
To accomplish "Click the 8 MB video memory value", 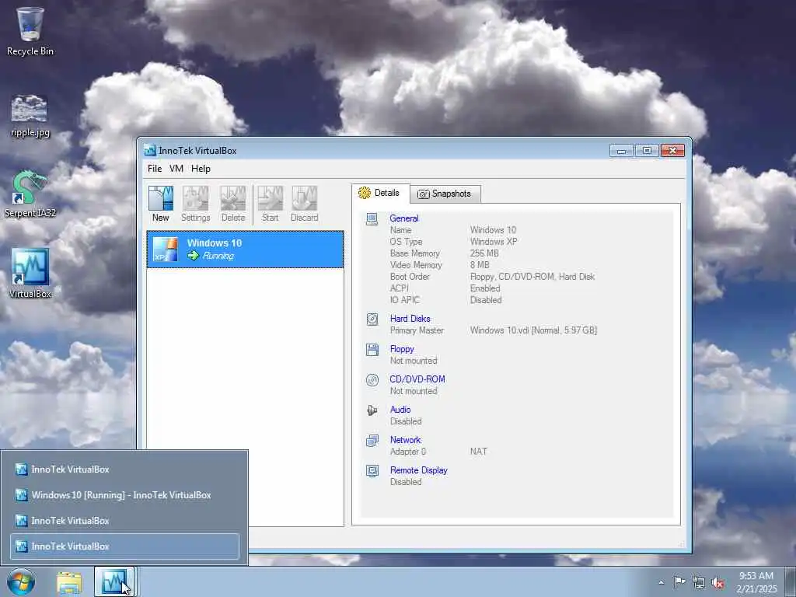I will 480,265.
